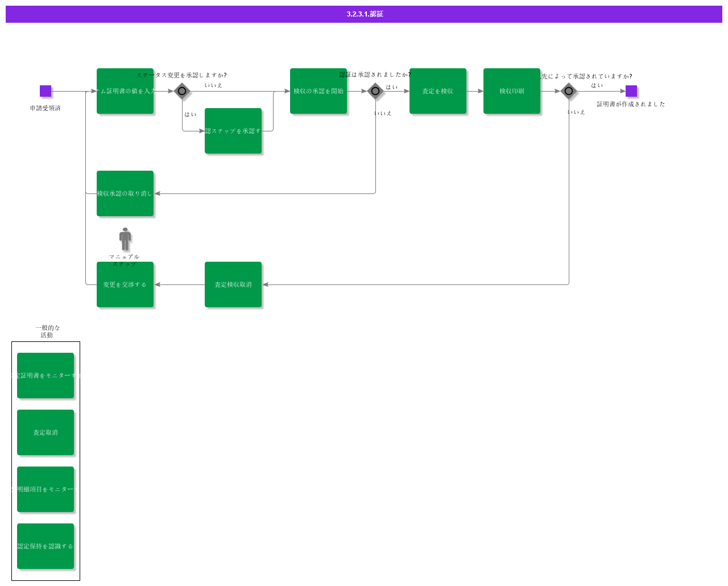Click the マニュアルステップ person icon

pyautogui.click(x=125, y=239)
